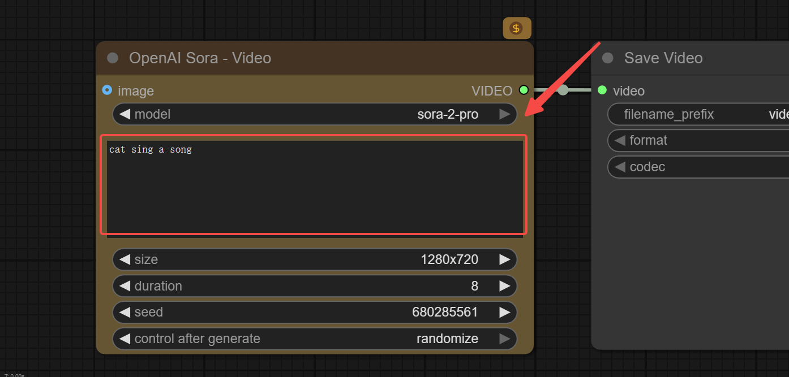Increase seed value with right arrow
Viewport: 789px width, 377px height.
(x=505, y=312)
